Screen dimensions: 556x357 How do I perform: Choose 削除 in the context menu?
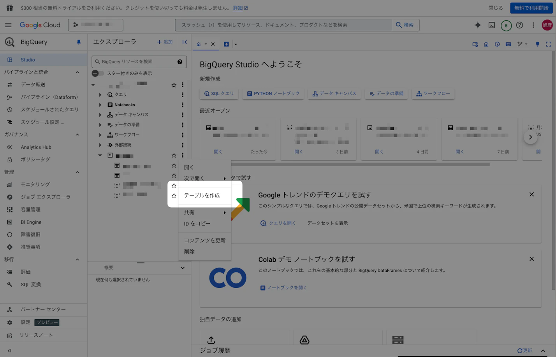click(189, 252)
